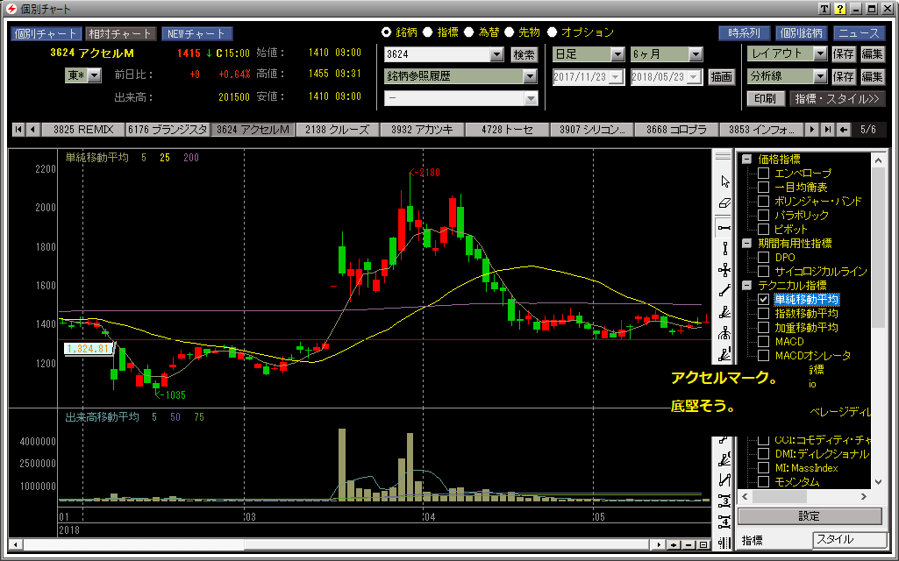
Task: Open the 日足 timeframe dropdown
Action: (617, 54)
